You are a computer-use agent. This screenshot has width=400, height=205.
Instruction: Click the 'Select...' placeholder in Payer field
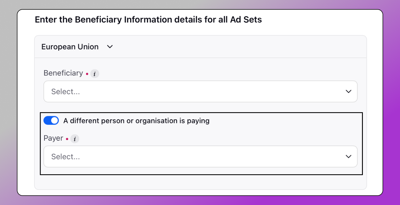point(65,157)
